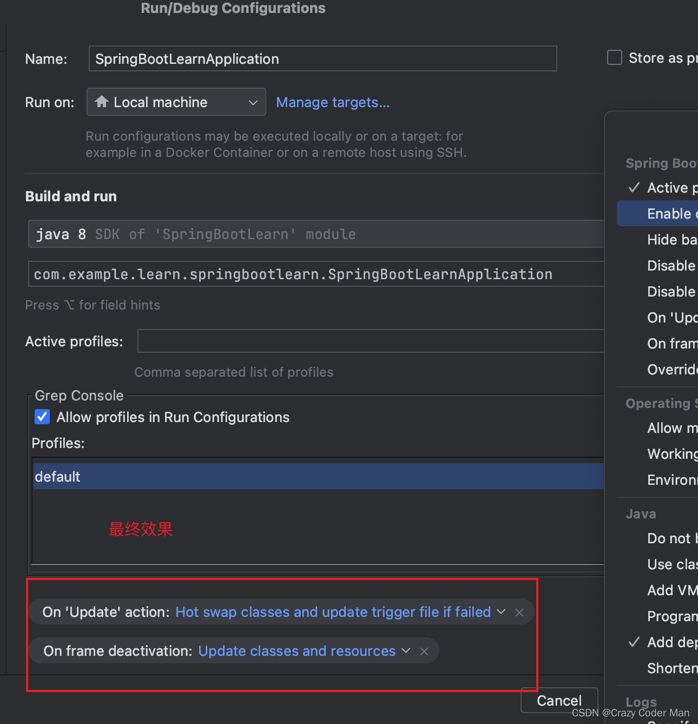
Task: Select the highlighted 'Enable' option in Spring Boot
Action: [670, 213]
